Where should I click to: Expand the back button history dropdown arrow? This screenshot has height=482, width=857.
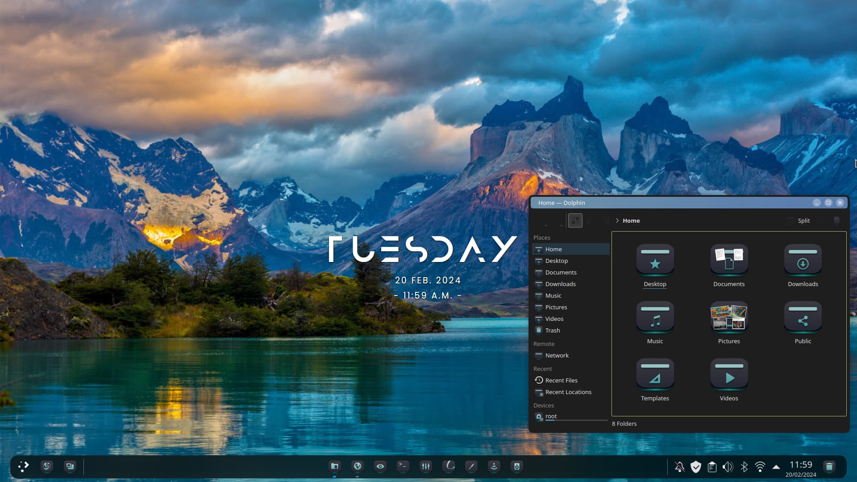tap(546, 225)
